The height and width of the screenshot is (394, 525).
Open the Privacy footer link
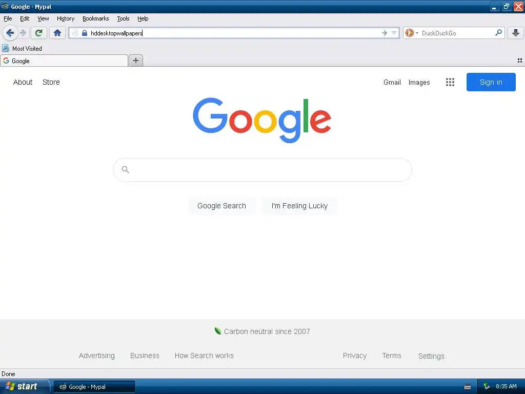tap(355, 356)
